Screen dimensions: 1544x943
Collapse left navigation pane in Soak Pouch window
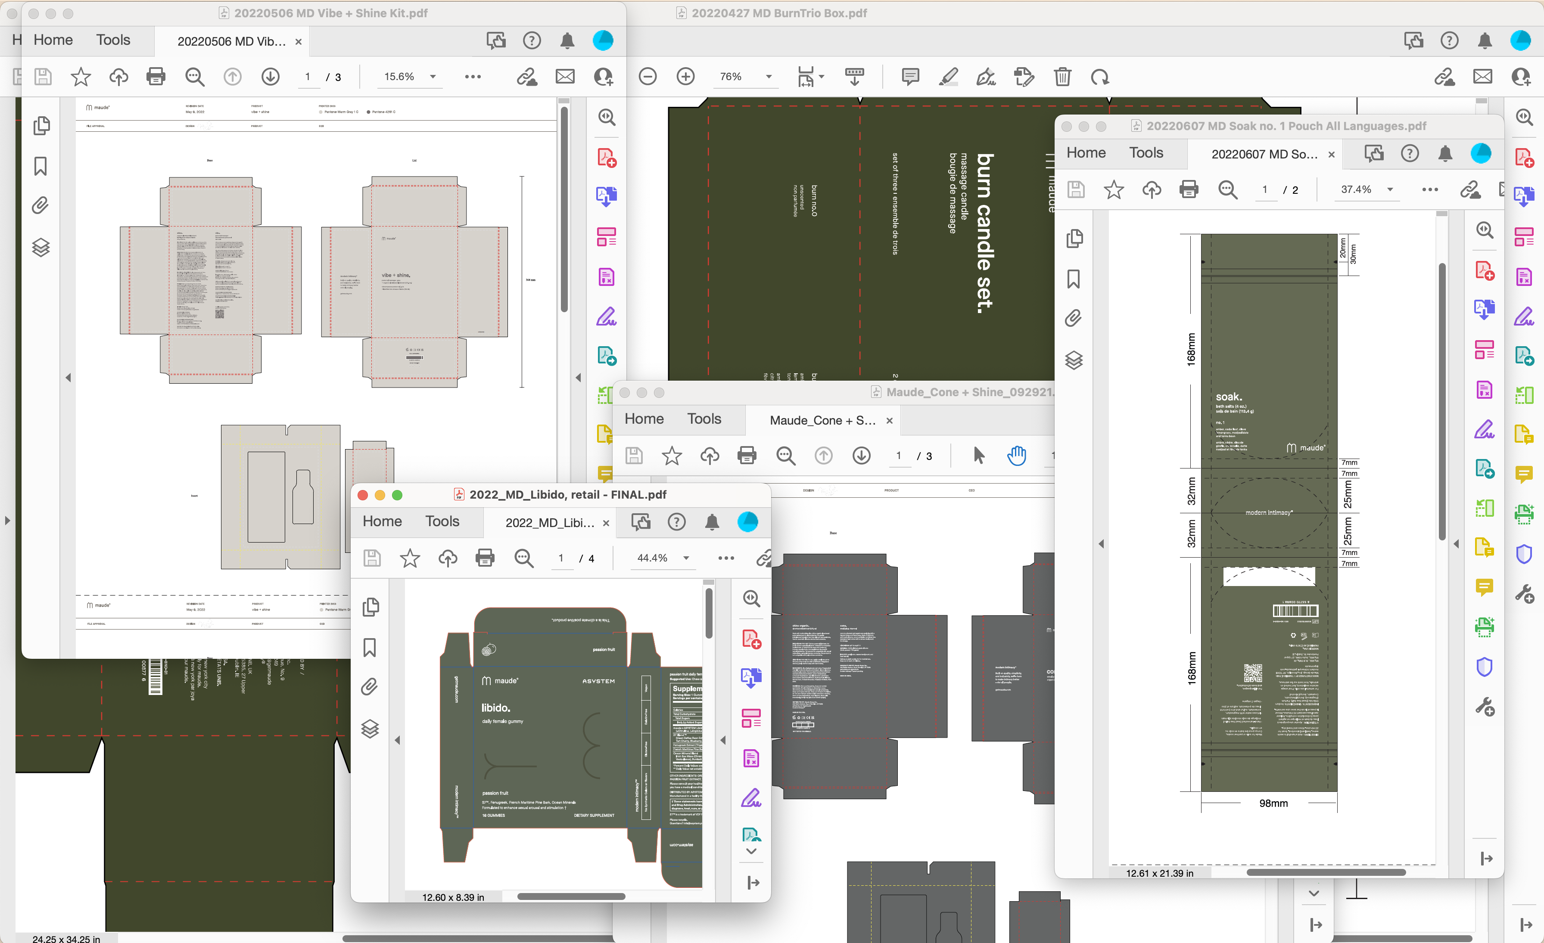tap(1101, 543)
